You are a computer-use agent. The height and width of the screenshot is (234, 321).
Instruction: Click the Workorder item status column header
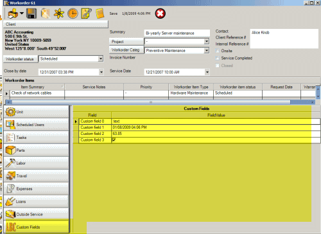tap(238, 87)
